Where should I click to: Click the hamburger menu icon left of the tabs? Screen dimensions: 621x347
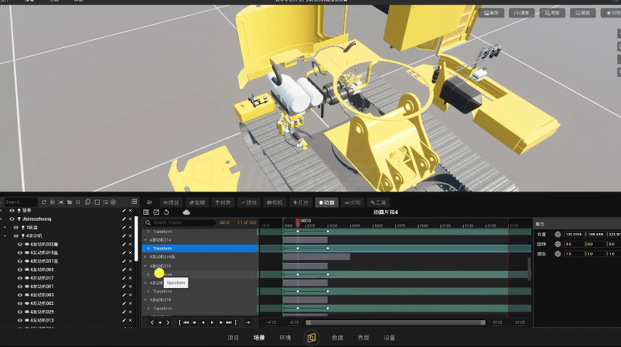pyautogui.click(x=149, y=203)
